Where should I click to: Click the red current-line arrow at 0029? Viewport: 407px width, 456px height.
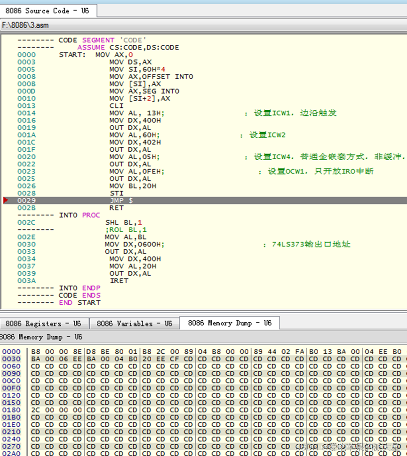pyautogui.click(x=6, y=200)
